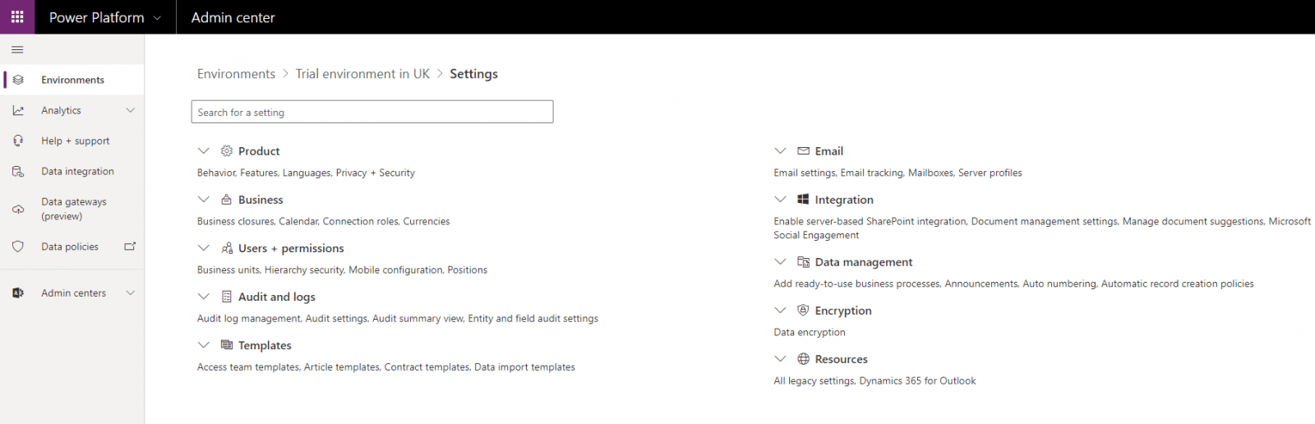Open Data integration in sidebar
This screenshot has width=1315, height=424.
click(72, 171)
